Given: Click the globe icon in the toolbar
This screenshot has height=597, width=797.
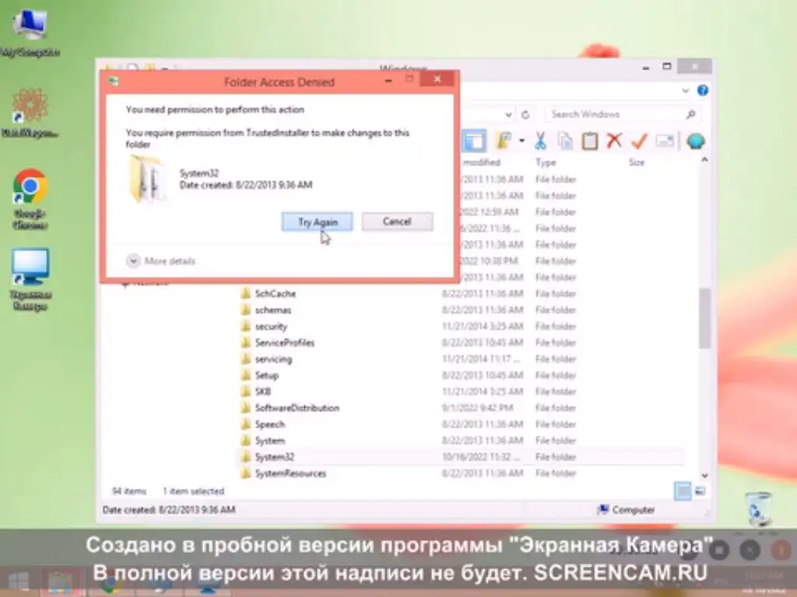Looking at the screenshot, I should 695,141.
